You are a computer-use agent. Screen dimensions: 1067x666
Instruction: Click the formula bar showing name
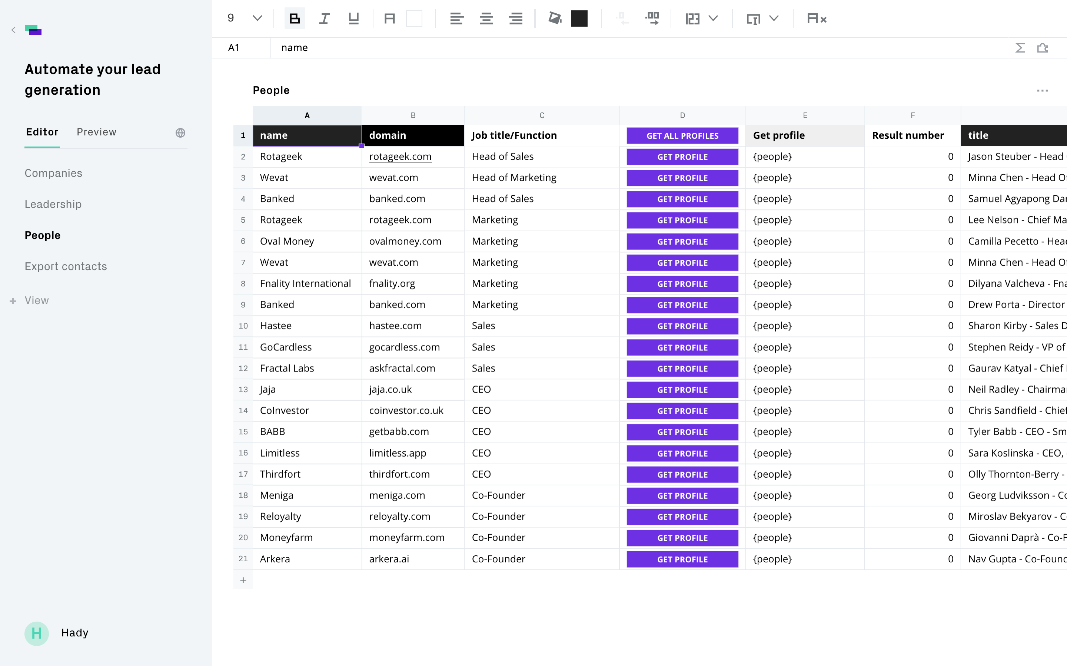639,48
